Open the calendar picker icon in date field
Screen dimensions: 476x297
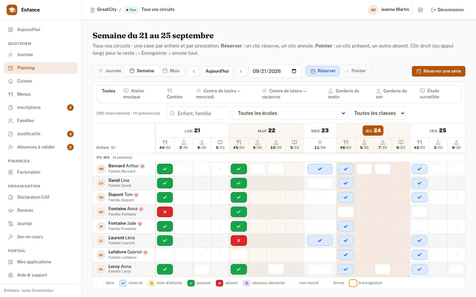tap(294, 71)
